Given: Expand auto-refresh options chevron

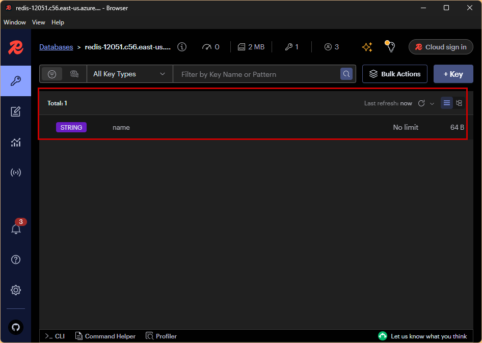Looking at the screenshot, I should click(432, 103).
